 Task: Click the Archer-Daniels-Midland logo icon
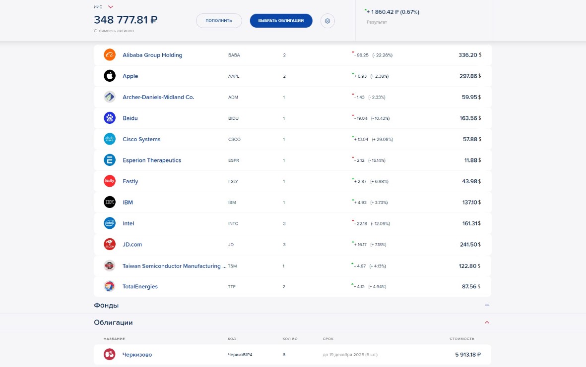coord(110,97)
